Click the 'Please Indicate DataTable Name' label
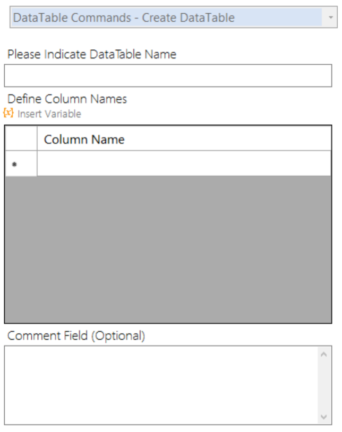This screenshot has width=342, height=432. click(x=92, y=54)
